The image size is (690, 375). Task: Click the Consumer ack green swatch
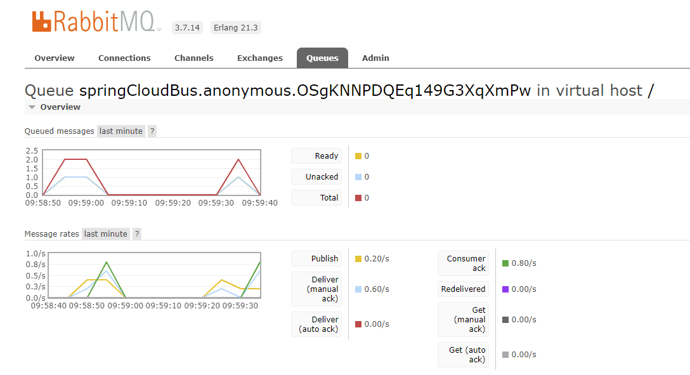tap(505, 263)
